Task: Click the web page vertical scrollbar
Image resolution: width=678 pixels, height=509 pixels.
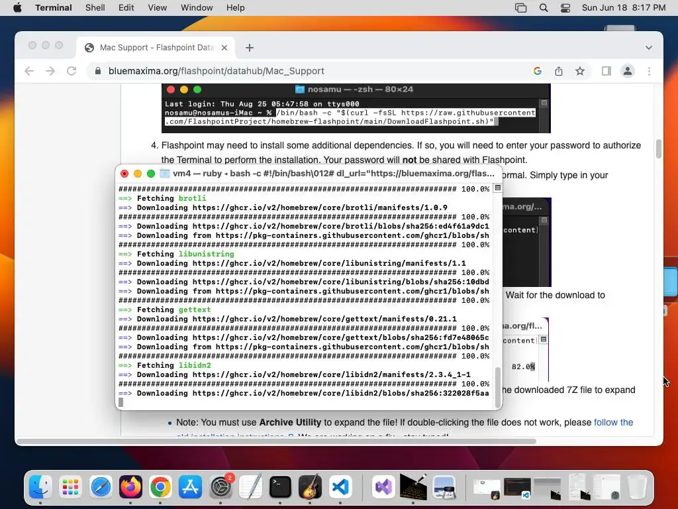Action: pos(659,148)
